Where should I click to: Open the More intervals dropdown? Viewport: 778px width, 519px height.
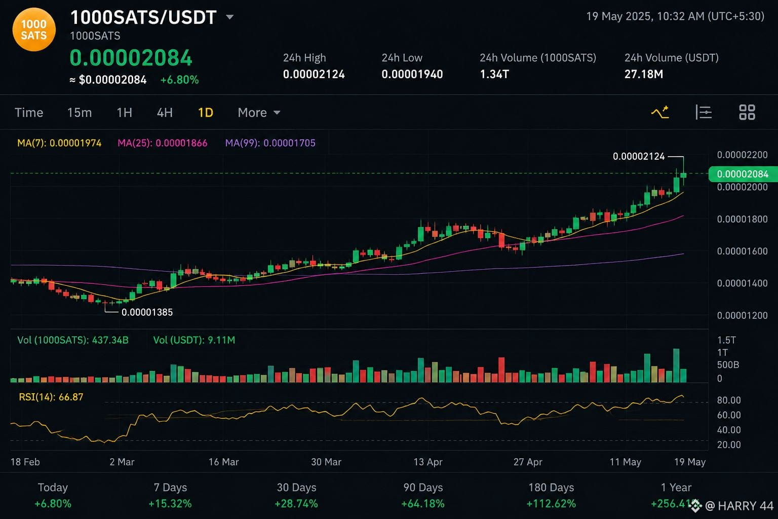point(259,113)
